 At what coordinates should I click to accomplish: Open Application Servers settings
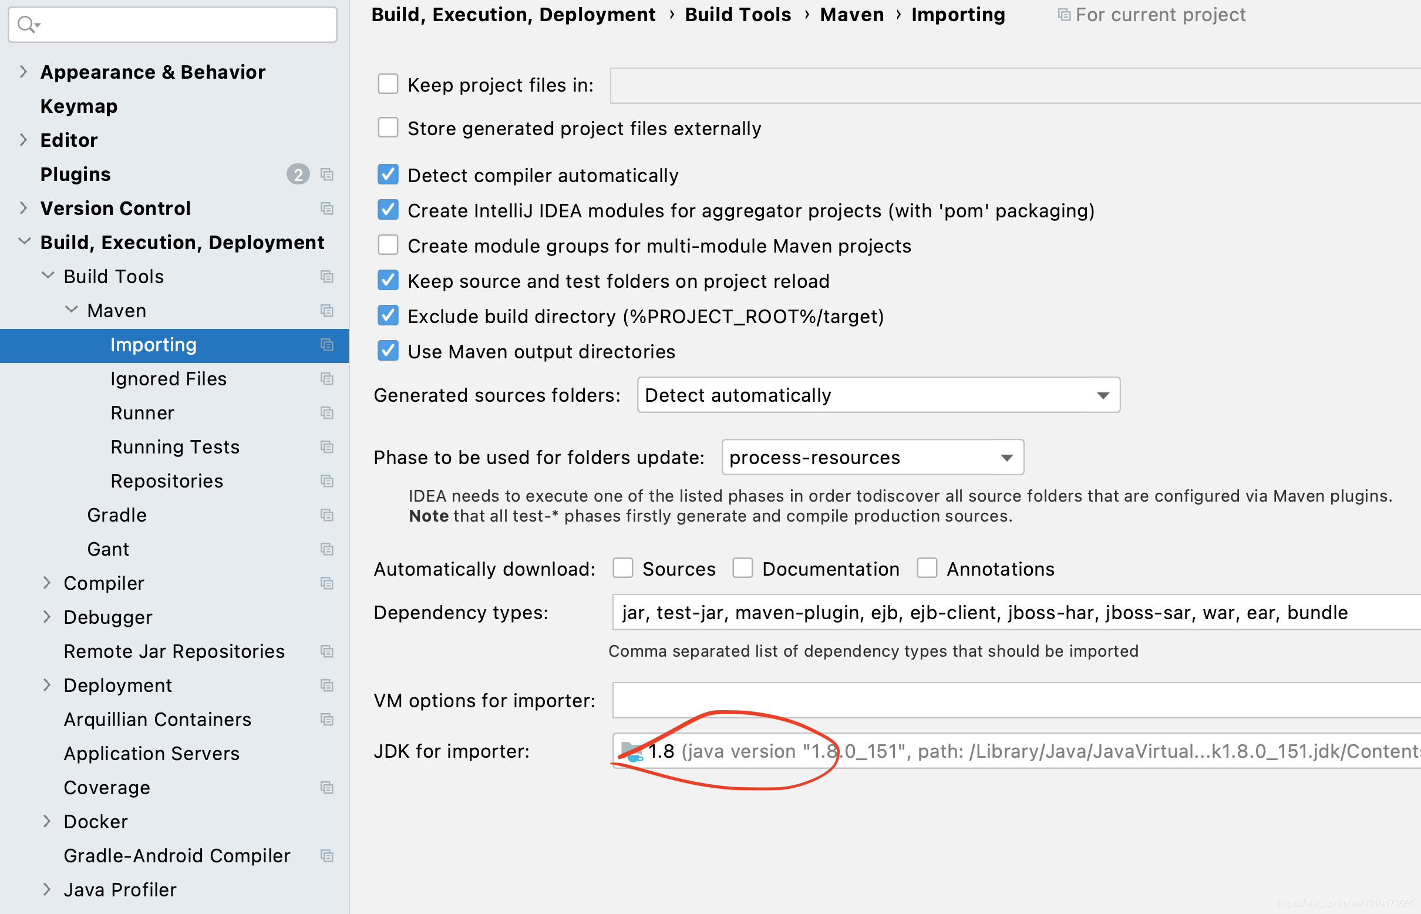pos(152,754)
